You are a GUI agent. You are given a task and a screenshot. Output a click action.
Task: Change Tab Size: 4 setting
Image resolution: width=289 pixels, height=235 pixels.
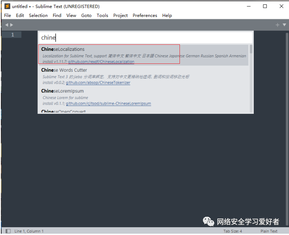pos(233,231)
